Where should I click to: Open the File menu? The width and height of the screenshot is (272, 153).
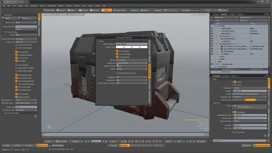click(x=4, y=6)
